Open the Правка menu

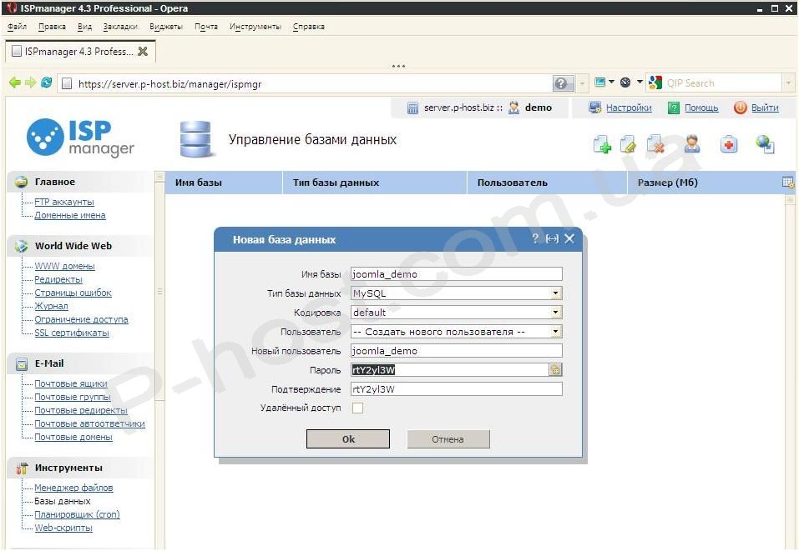click(x=52, y=27)
